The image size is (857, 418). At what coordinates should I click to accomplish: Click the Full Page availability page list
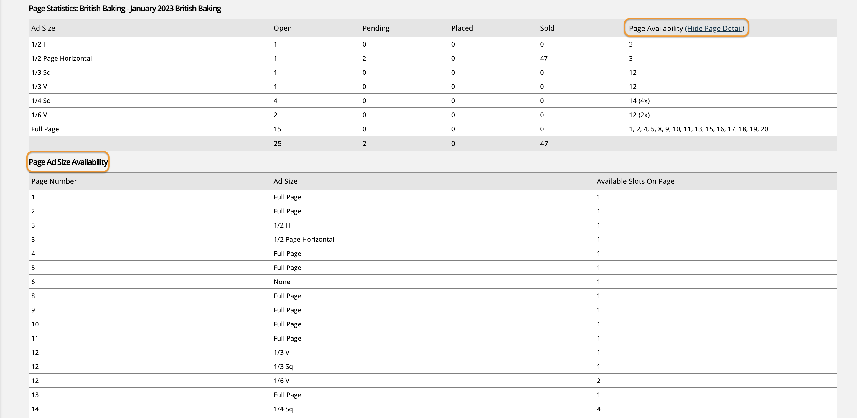coord(698,129)
